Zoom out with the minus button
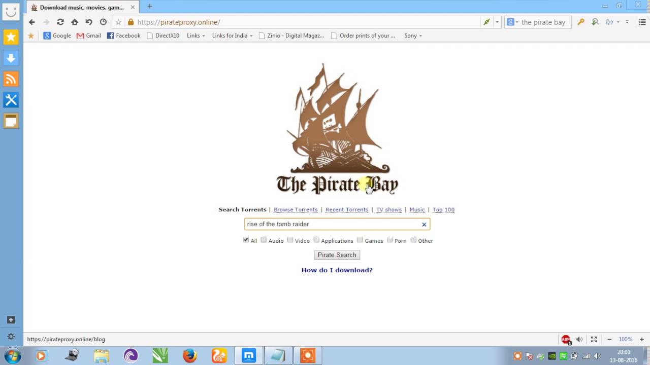The image size is (650, 365). point(609,339)
